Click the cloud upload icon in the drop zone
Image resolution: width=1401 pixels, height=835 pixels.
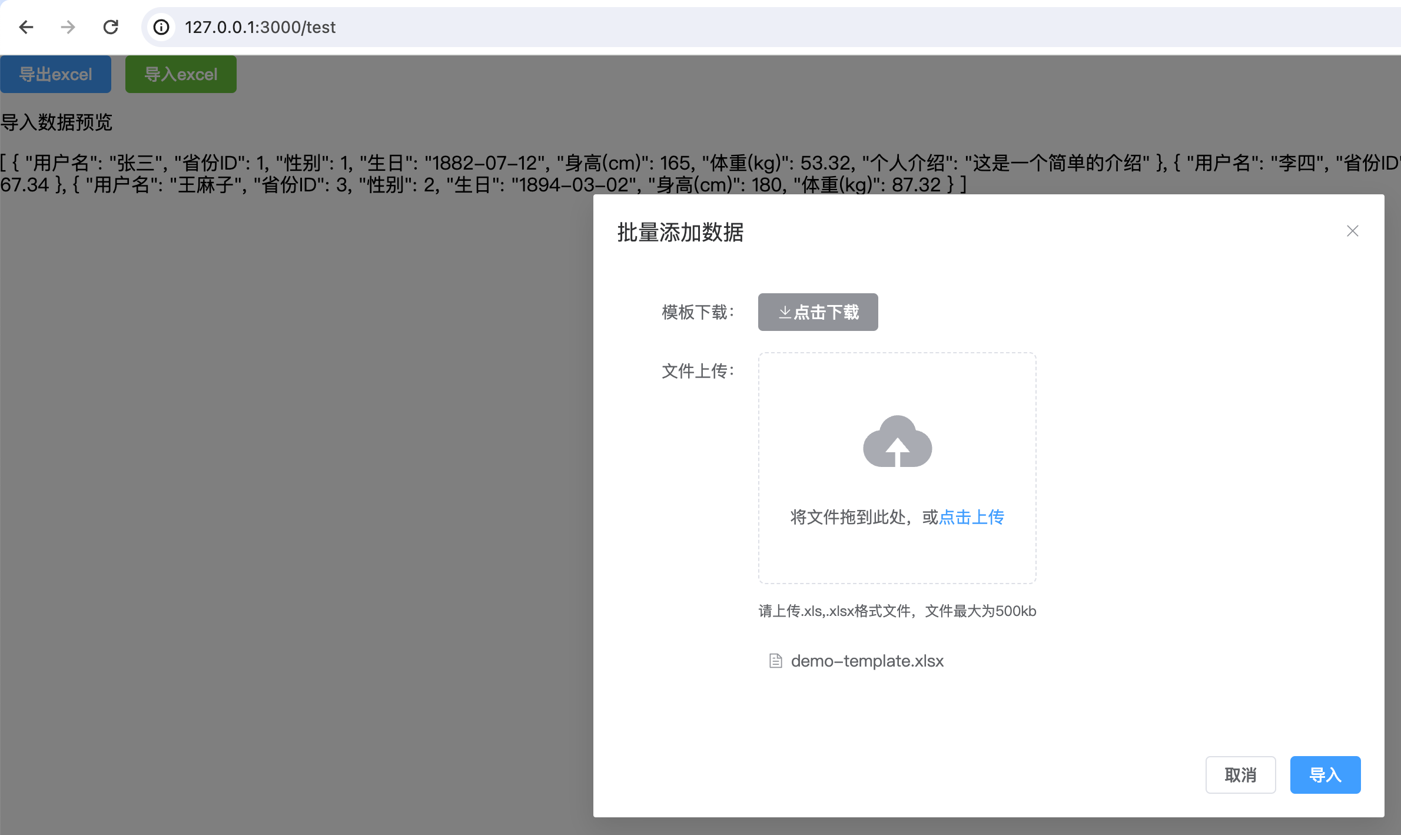pos(897,442)
